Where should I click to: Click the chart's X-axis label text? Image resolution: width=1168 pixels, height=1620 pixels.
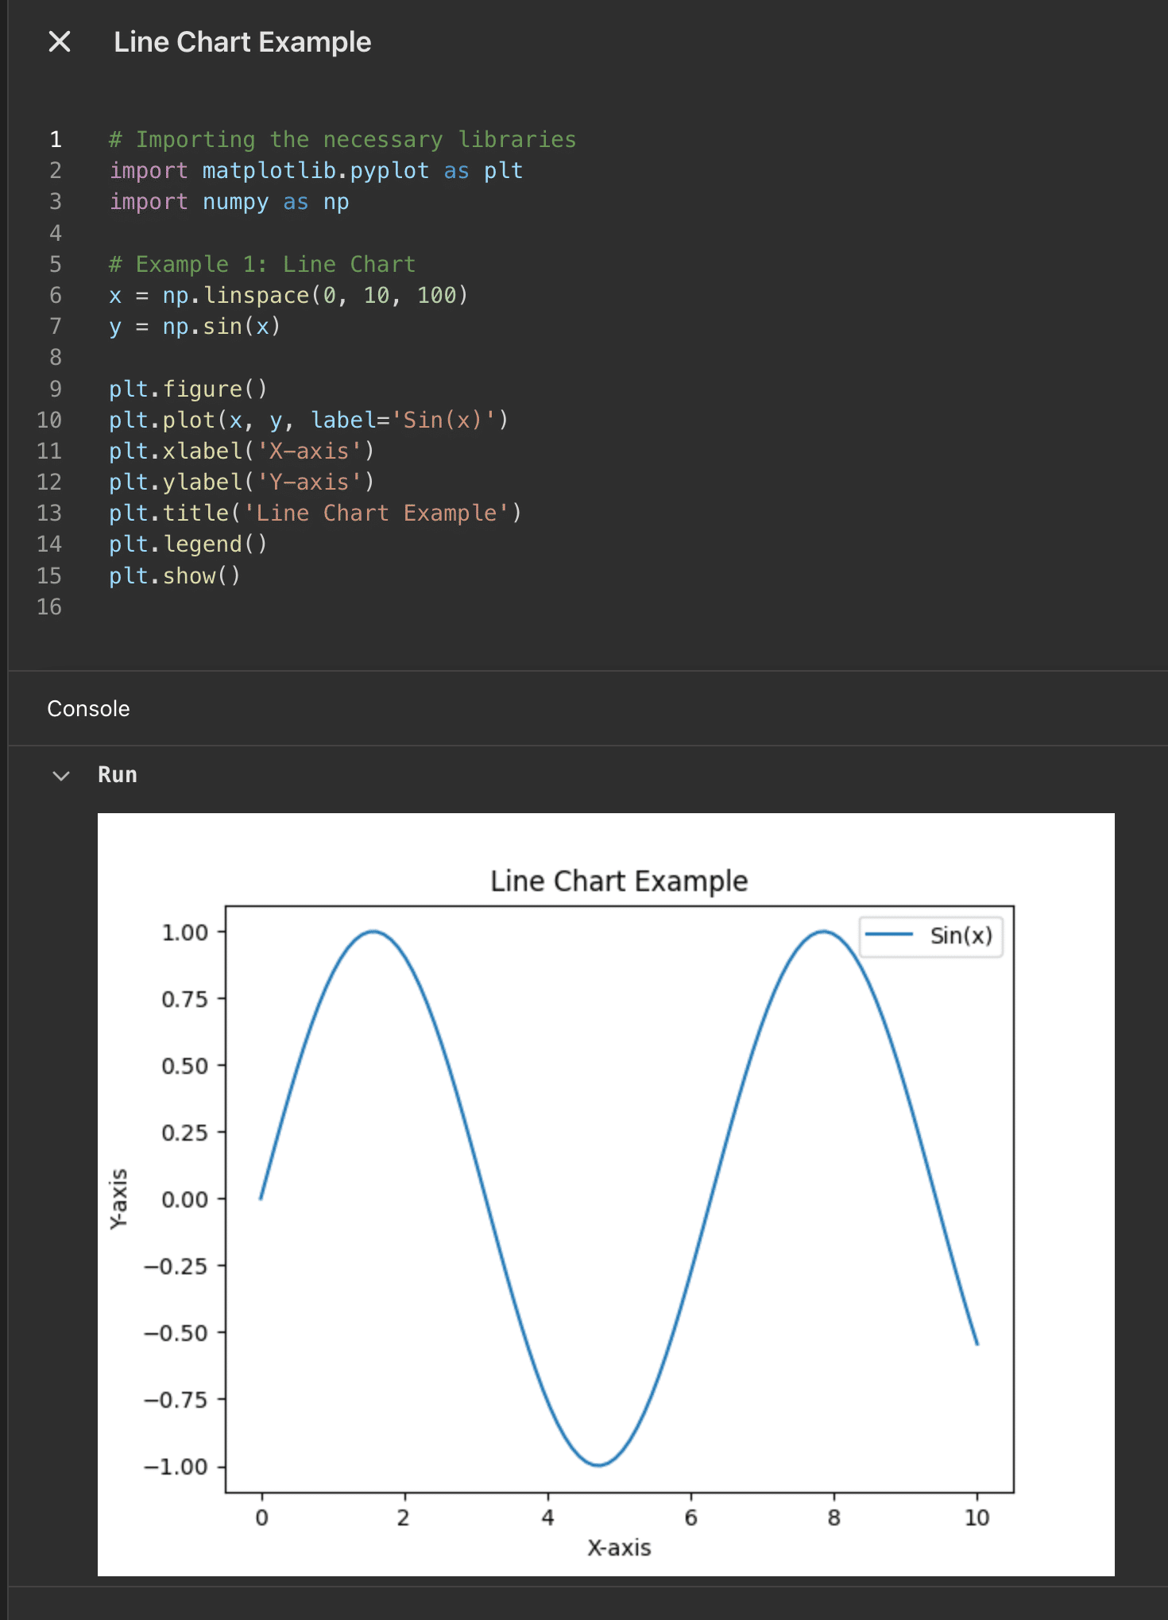point(619,1548)
